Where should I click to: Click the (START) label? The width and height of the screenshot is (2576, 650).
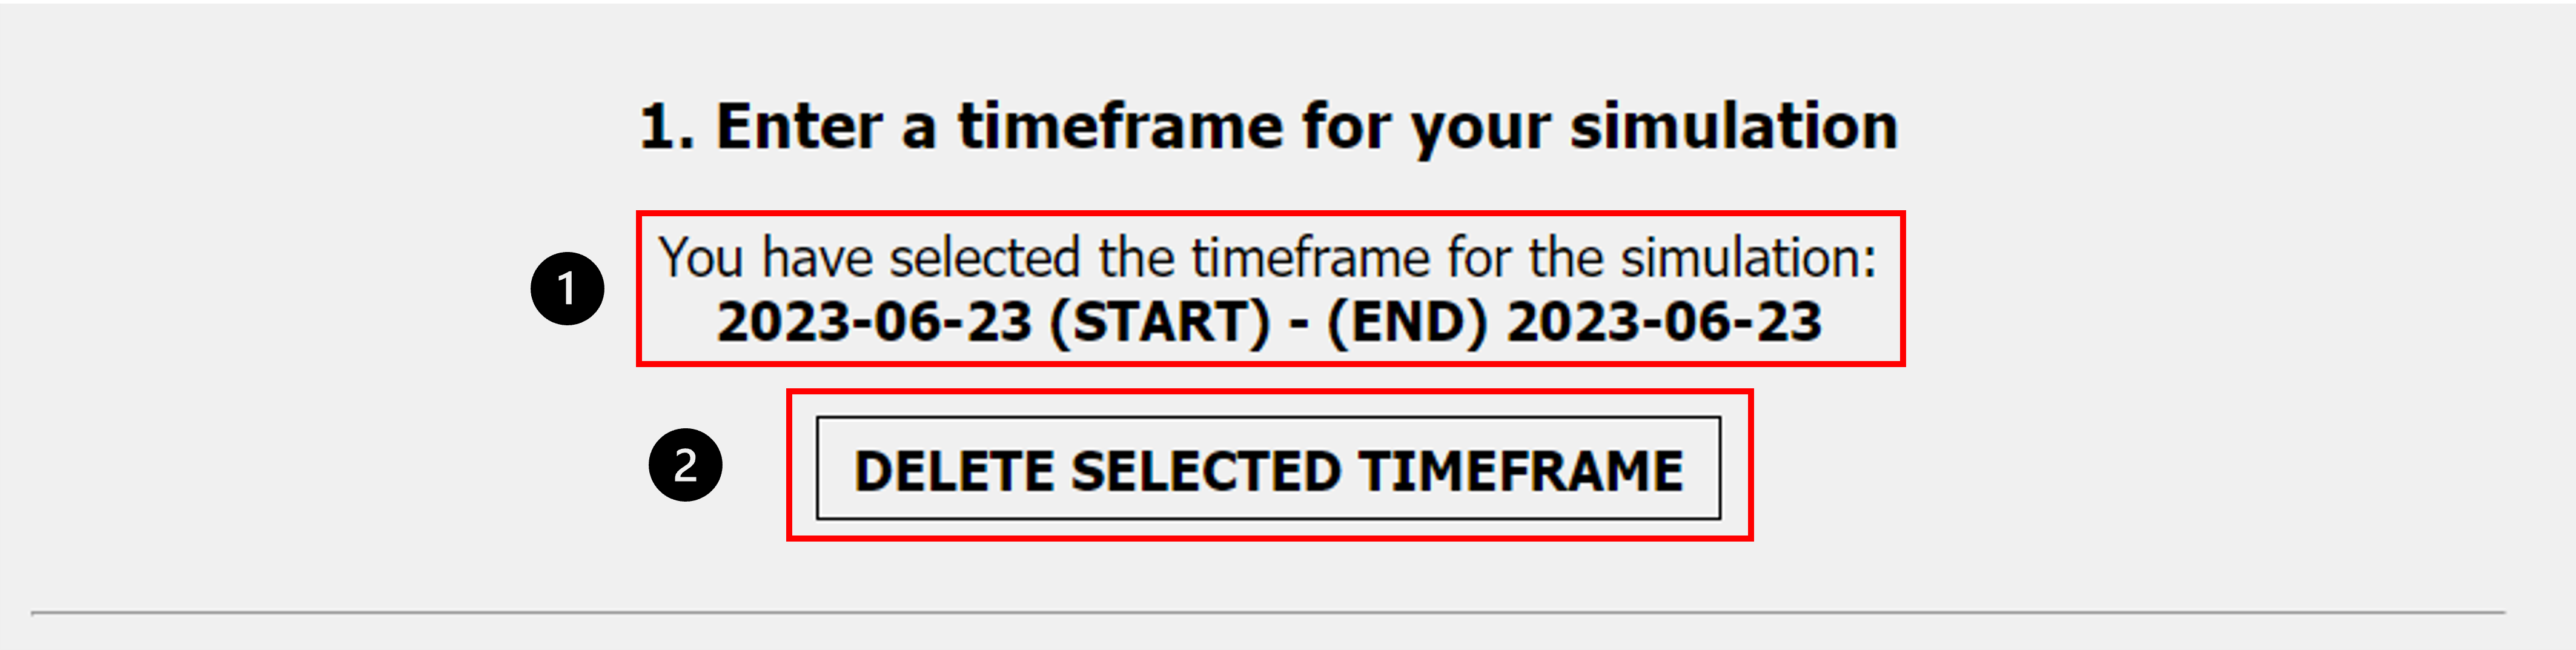click(x=1159, y=322)
